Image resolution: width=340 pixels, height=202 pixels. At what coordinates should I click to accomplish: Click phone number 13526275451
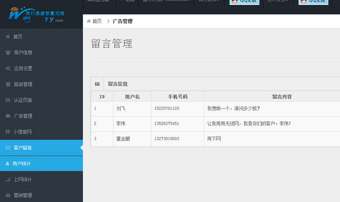167,123
